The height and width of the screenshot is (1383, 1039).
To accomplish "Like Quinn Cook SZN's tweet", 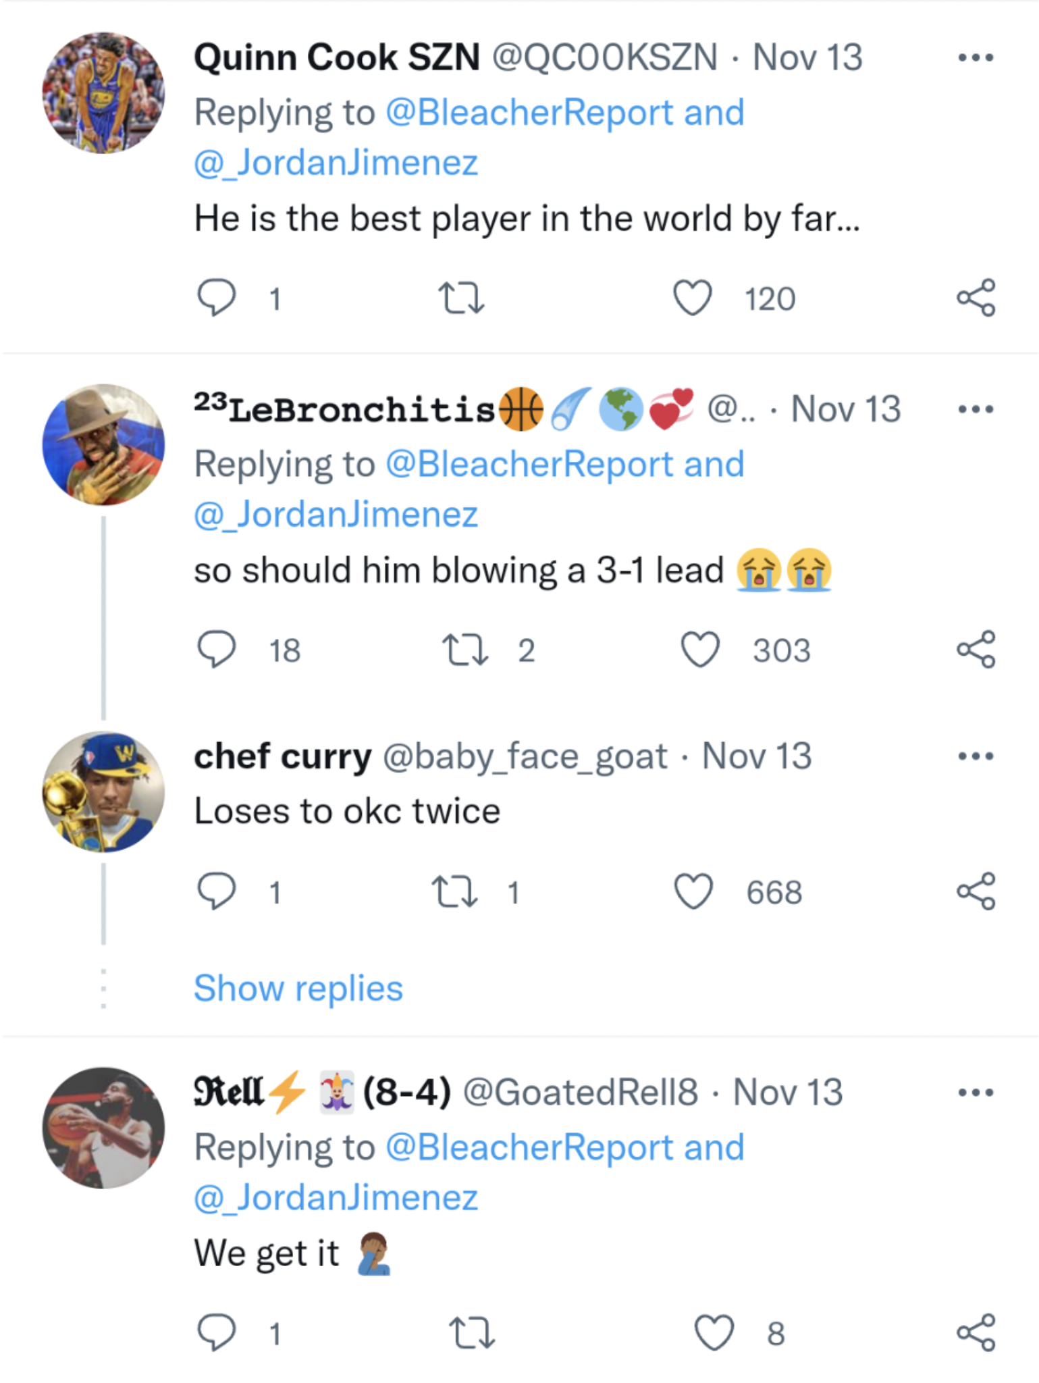I will click(x=693, y=298).
